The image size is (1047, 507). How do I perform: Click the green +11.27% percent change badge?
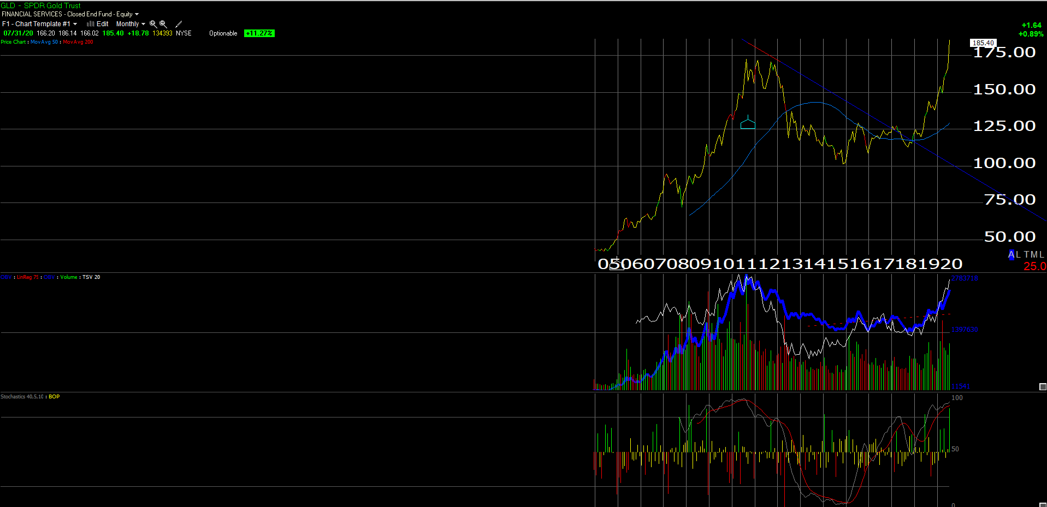pyautogui.click(x=259, y=33)
